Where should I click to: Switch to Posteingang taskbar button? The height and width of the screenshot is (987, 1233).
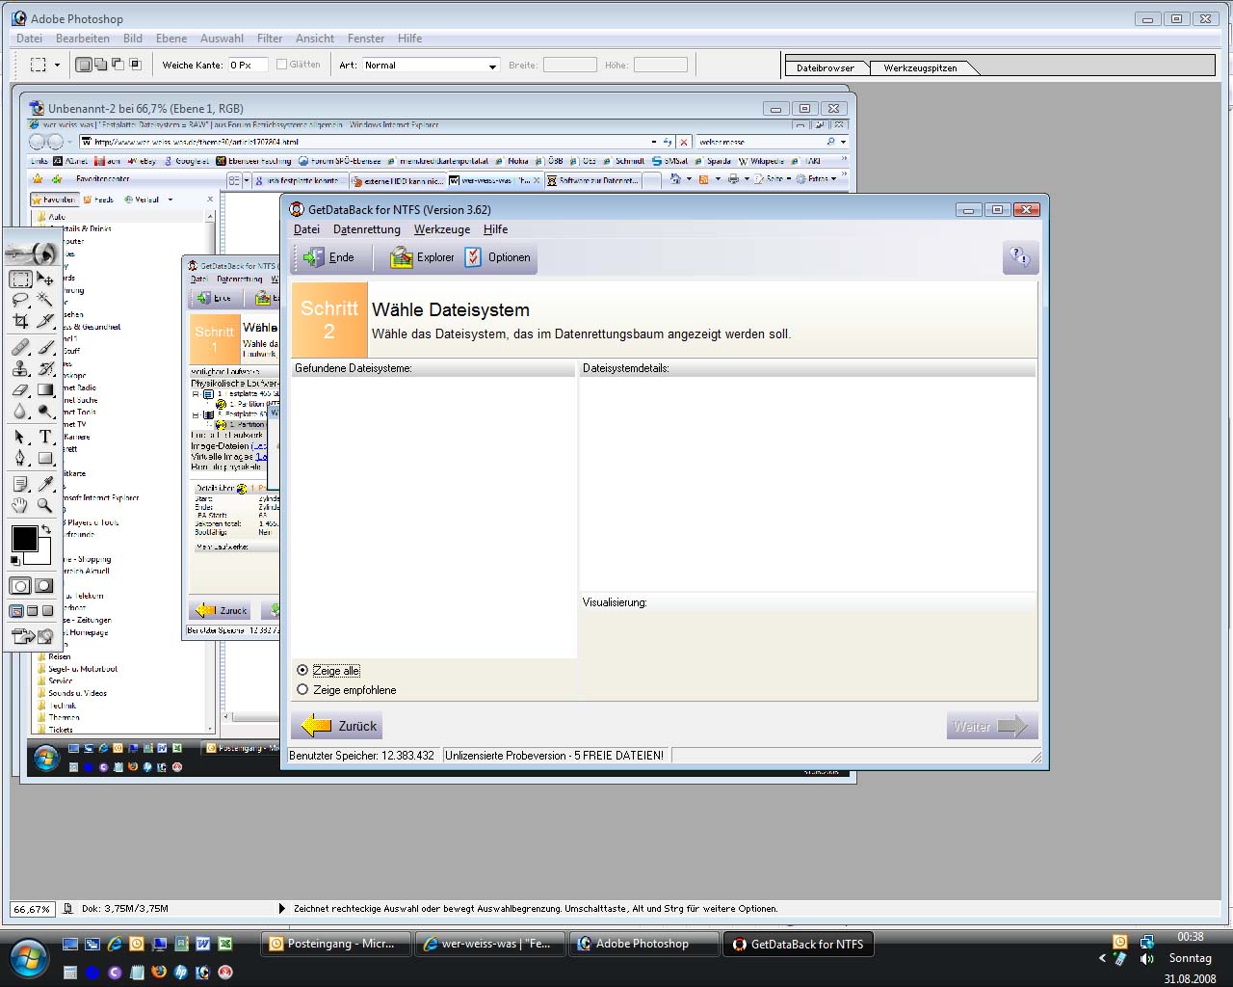click(336, 944)
